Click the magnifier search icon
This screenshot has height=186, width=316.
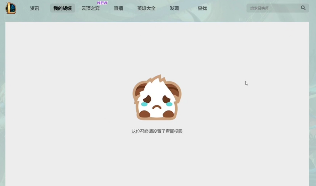[303, 8]
